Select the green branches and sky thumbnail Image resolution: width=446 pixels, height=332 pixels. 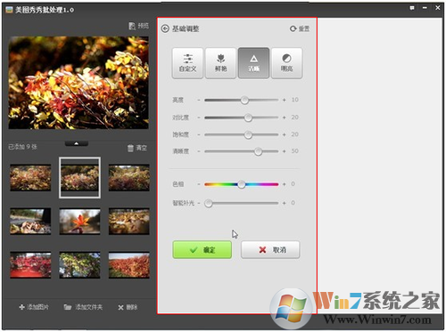pyautogui.click(x=79, y=265)
